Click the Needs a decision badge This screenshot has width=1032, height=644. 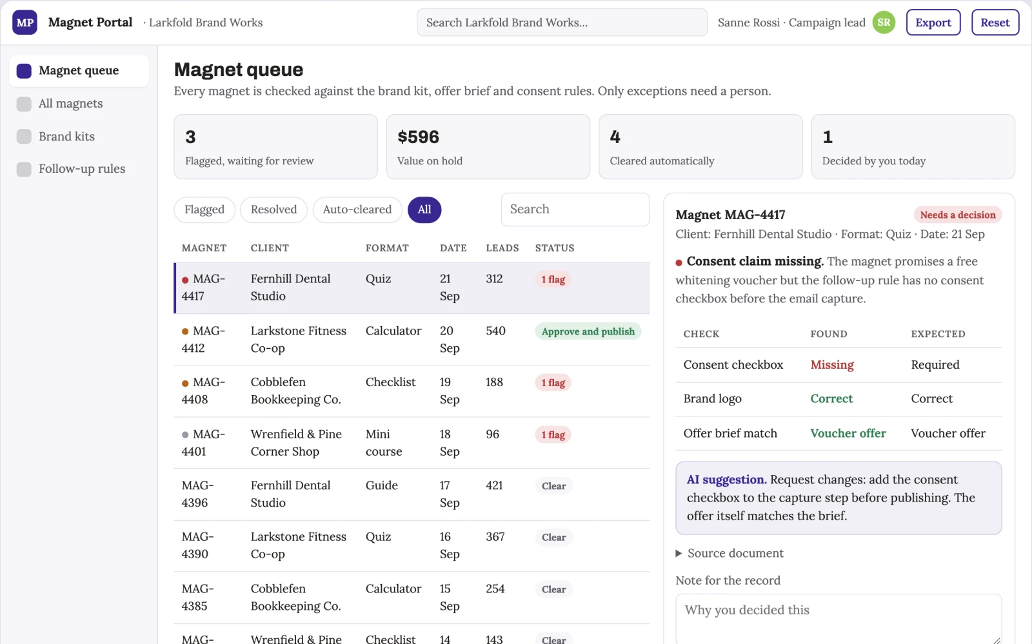coord(958,215)
